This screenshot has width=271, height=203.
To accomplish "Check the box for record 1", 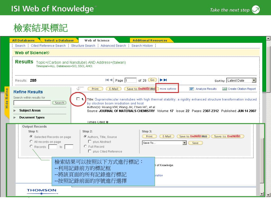I will 78,99.
